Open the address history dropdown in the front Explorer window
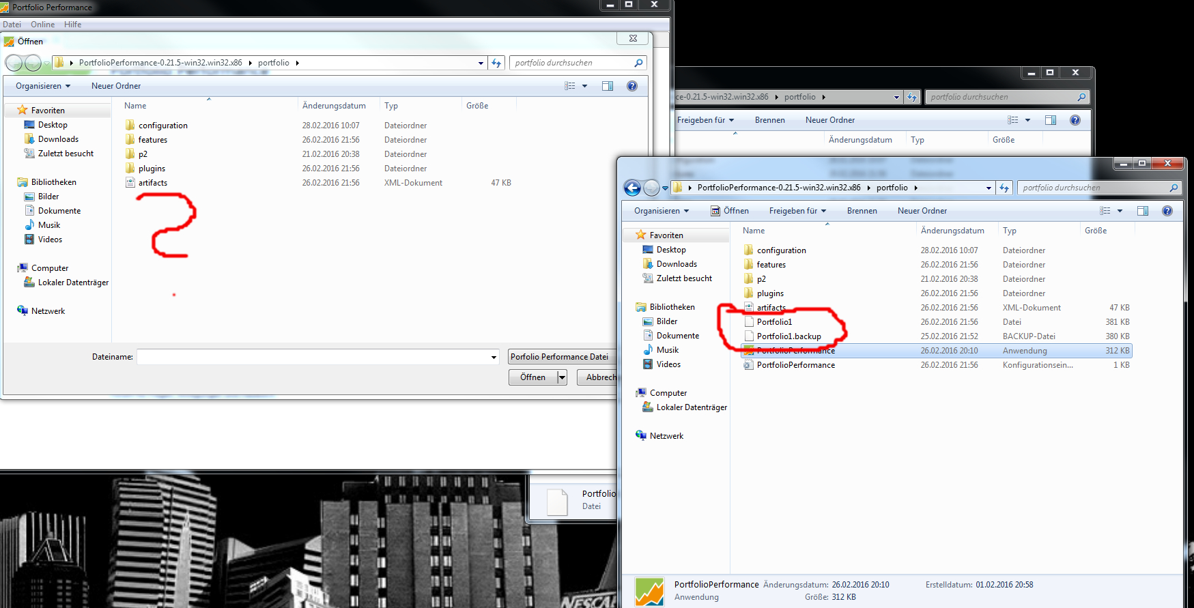 click(989, 188)
